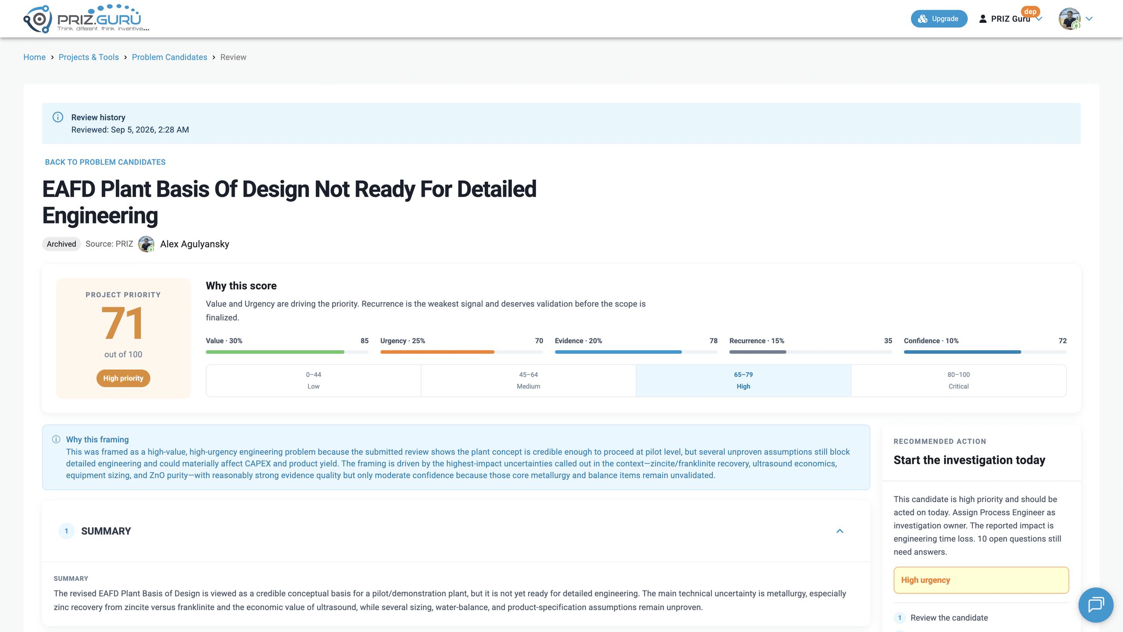The width and height of the screenshot is (1123, 632).
Task: Click the Alex Agulyansky author name
Action: (x=195, y=244)
